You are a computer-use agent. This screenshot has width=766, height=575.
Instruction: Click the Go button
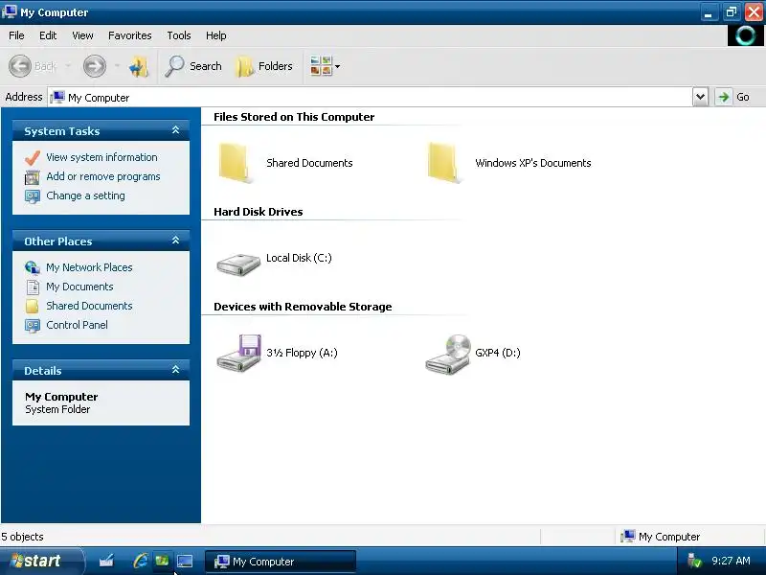coord(733,97)
